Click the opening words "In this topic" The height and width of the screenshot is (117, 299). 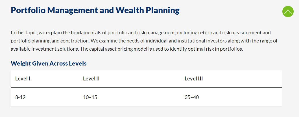click(x=24, y=33)
